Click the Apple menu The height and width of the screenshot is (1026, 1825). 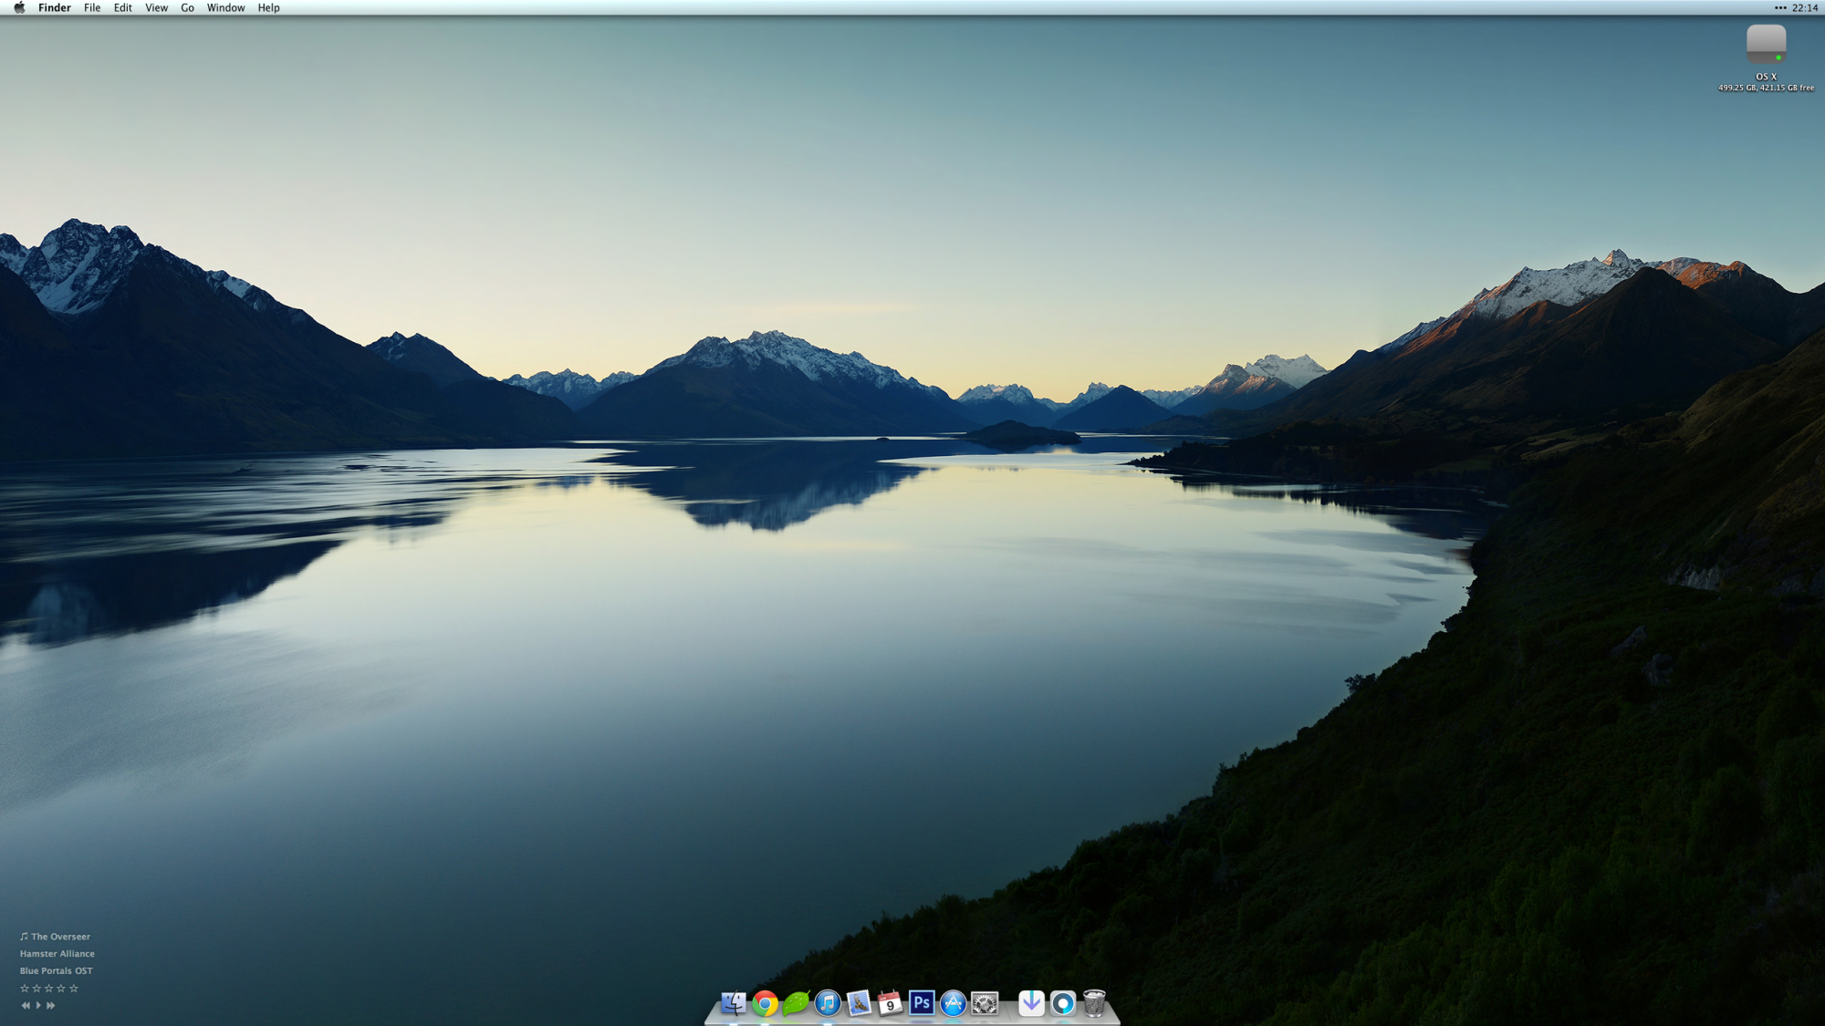(x=19, y=7)
